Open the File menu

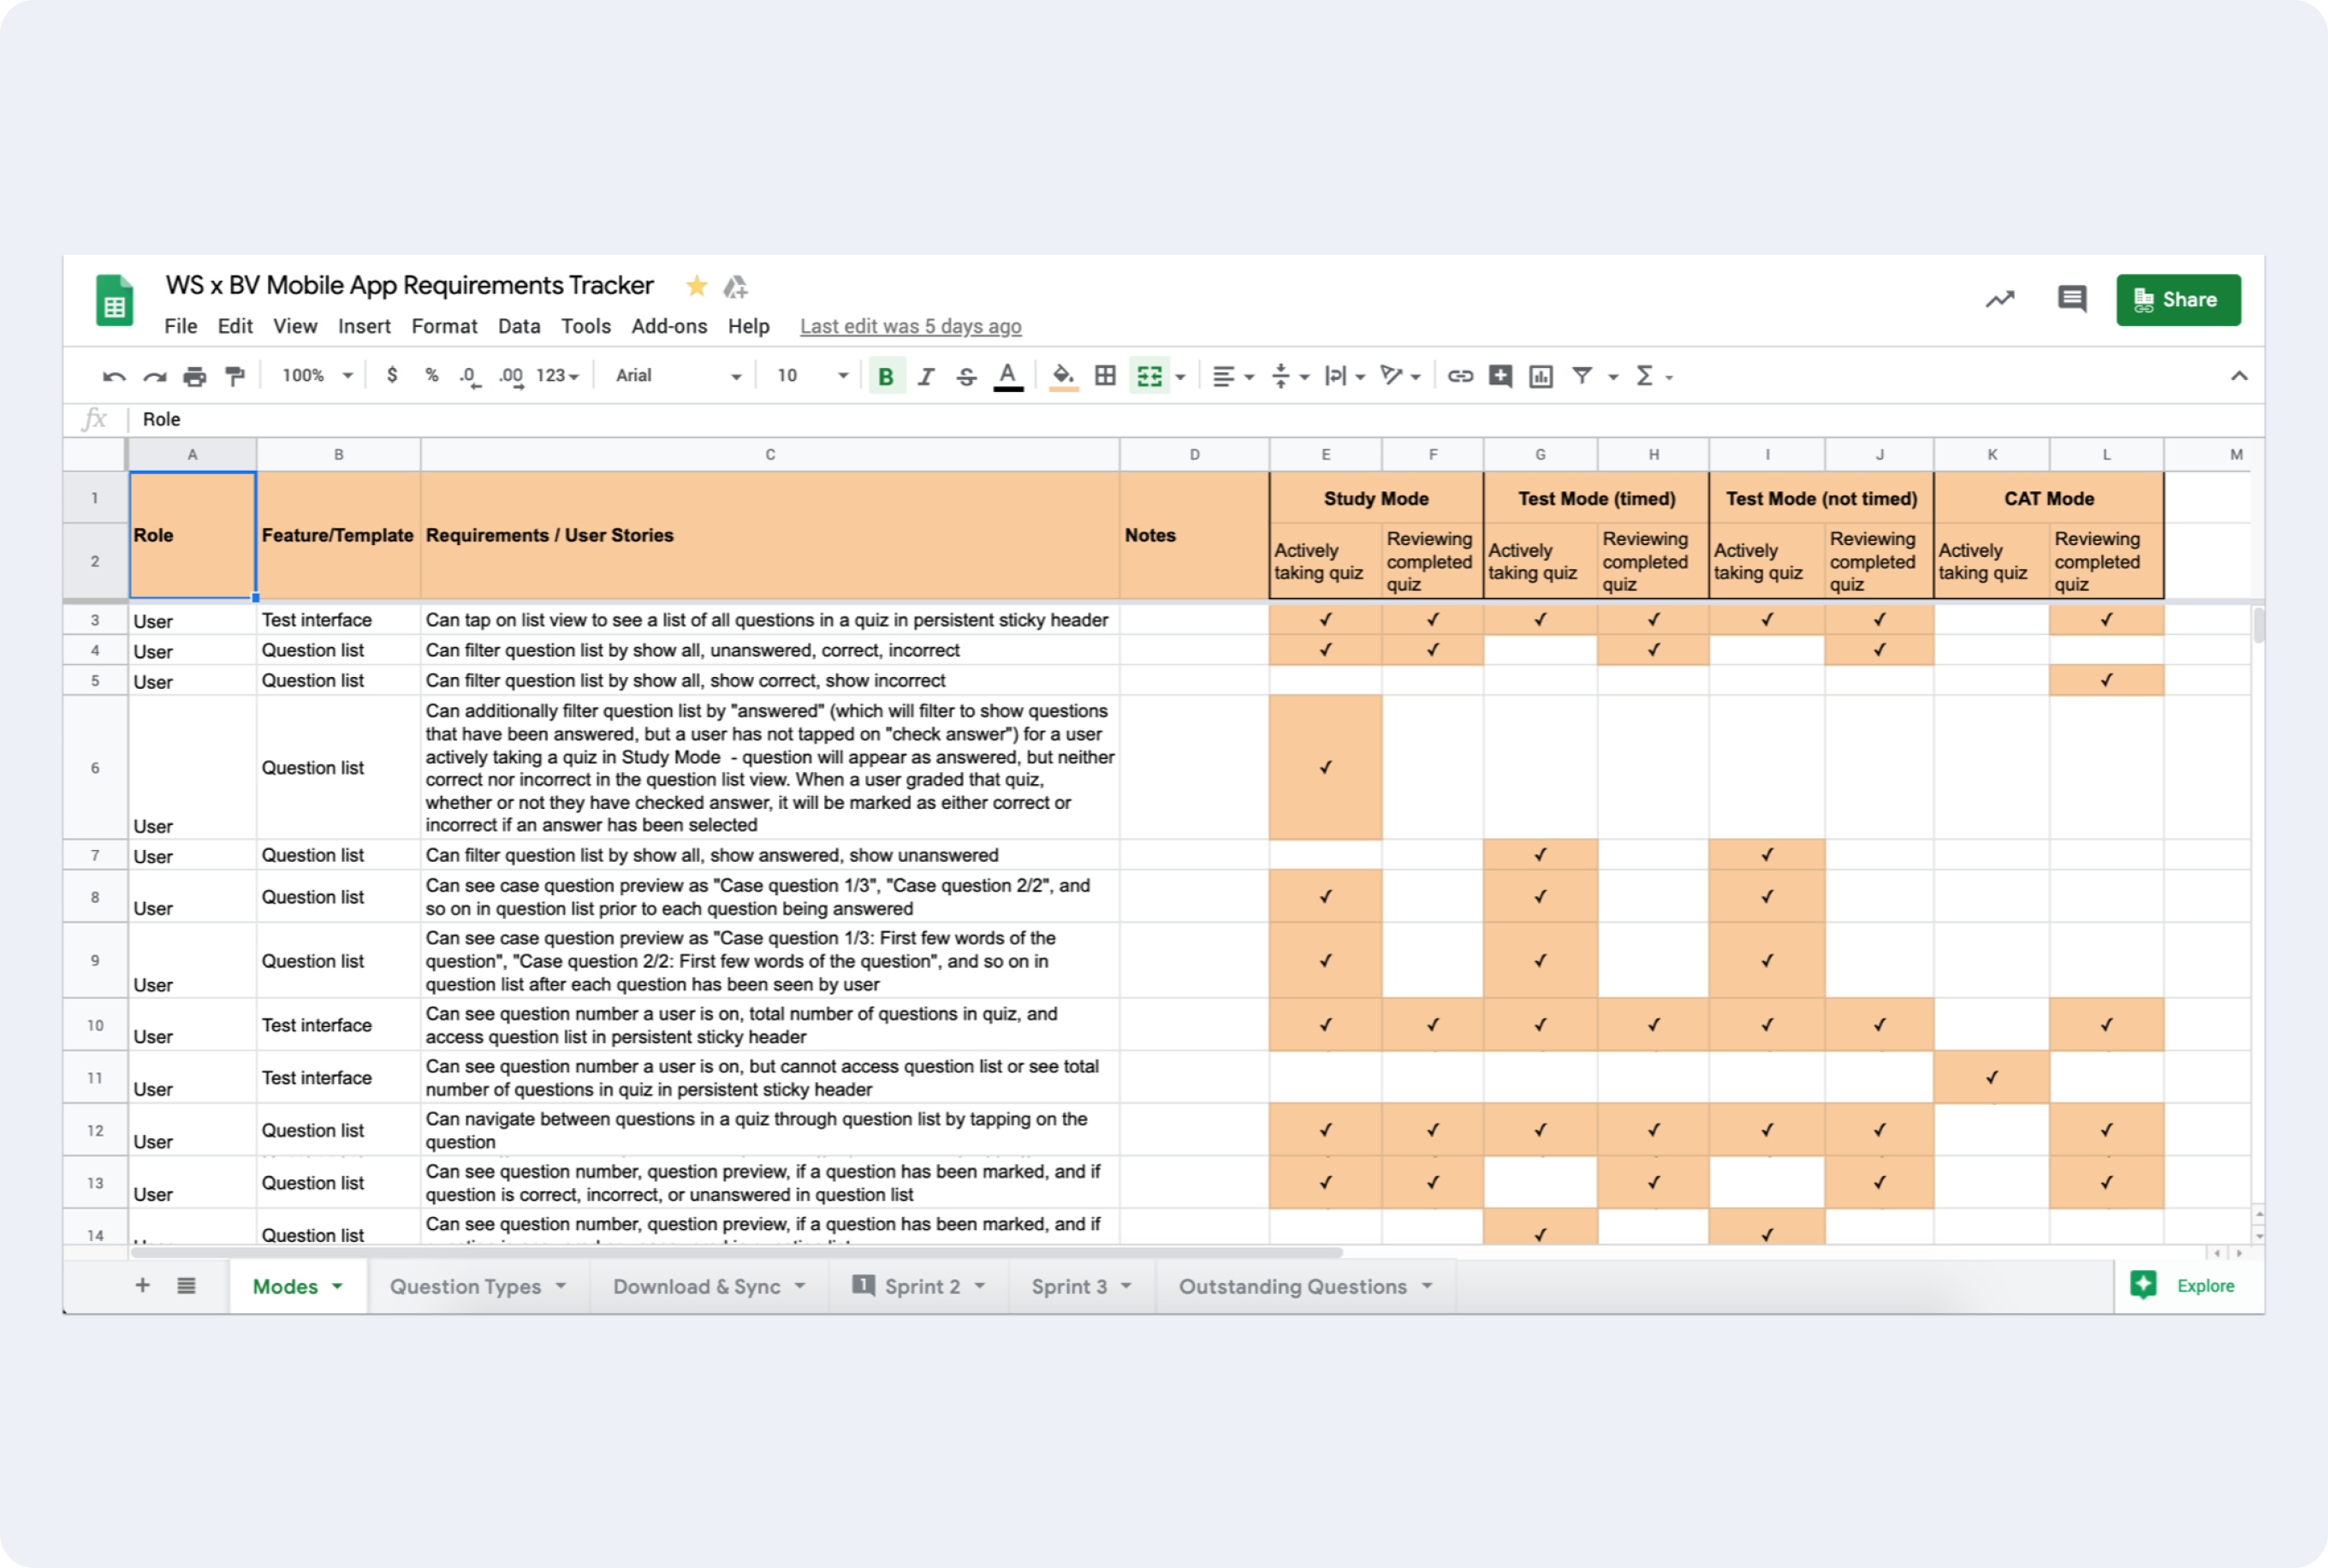[181, 326]
